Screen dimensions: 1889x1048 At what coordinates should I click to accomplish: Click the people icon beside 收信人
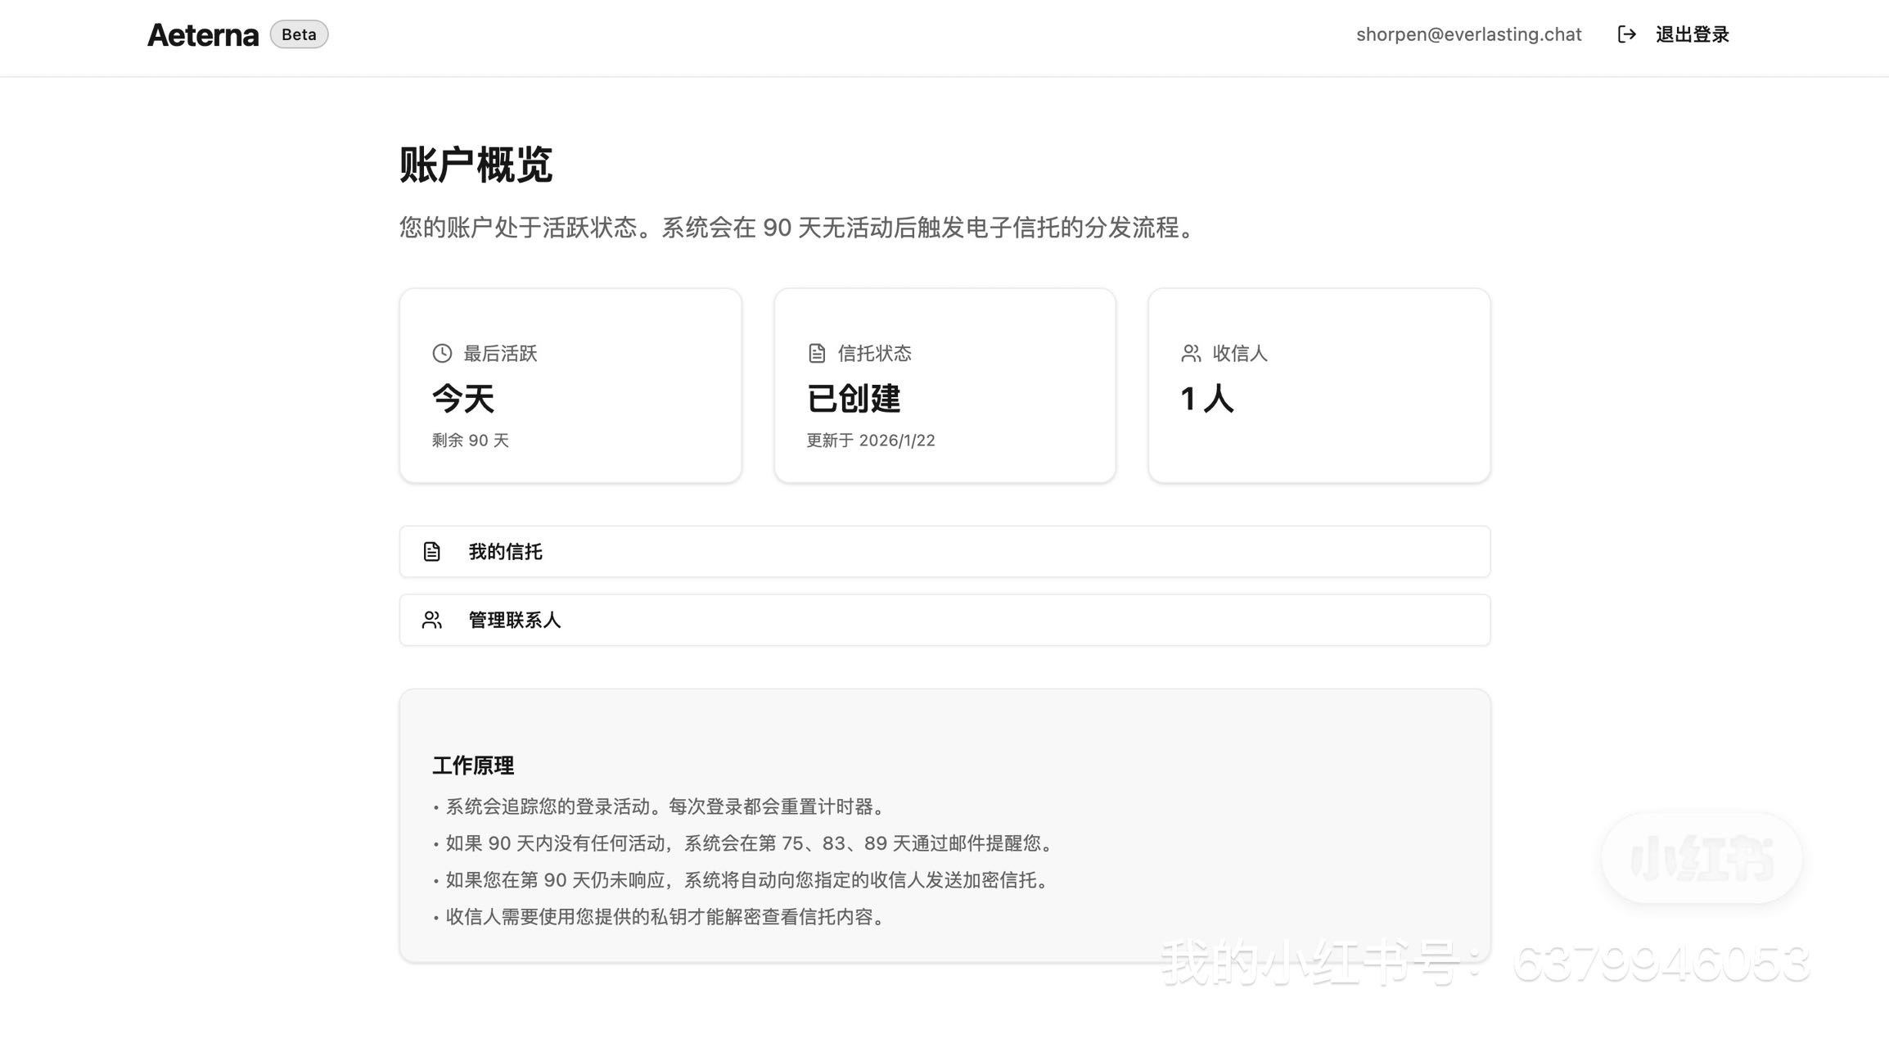point(1191,353)
